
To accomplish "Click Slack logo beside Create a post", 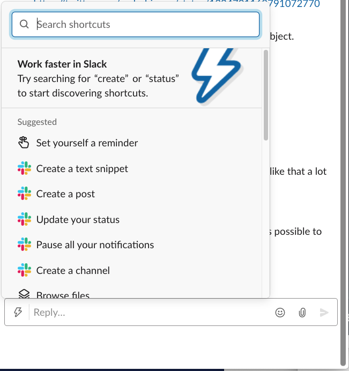I will point(24,194).
